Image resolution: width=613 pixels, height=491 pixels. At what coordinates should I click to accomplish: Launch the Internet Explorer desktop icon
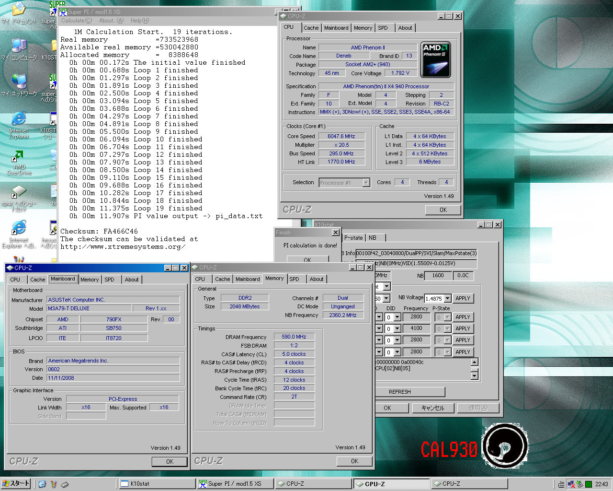(x=19, y=125)
